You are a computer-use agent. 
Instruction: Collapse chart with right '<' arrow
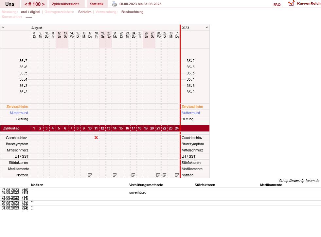207,27
